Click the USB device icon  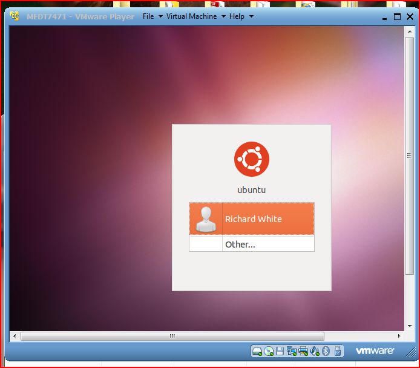[x=338, y=351]
